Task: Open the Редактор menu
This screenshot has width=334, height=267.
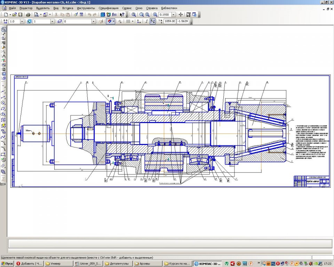Action: [x=26, y=8]
